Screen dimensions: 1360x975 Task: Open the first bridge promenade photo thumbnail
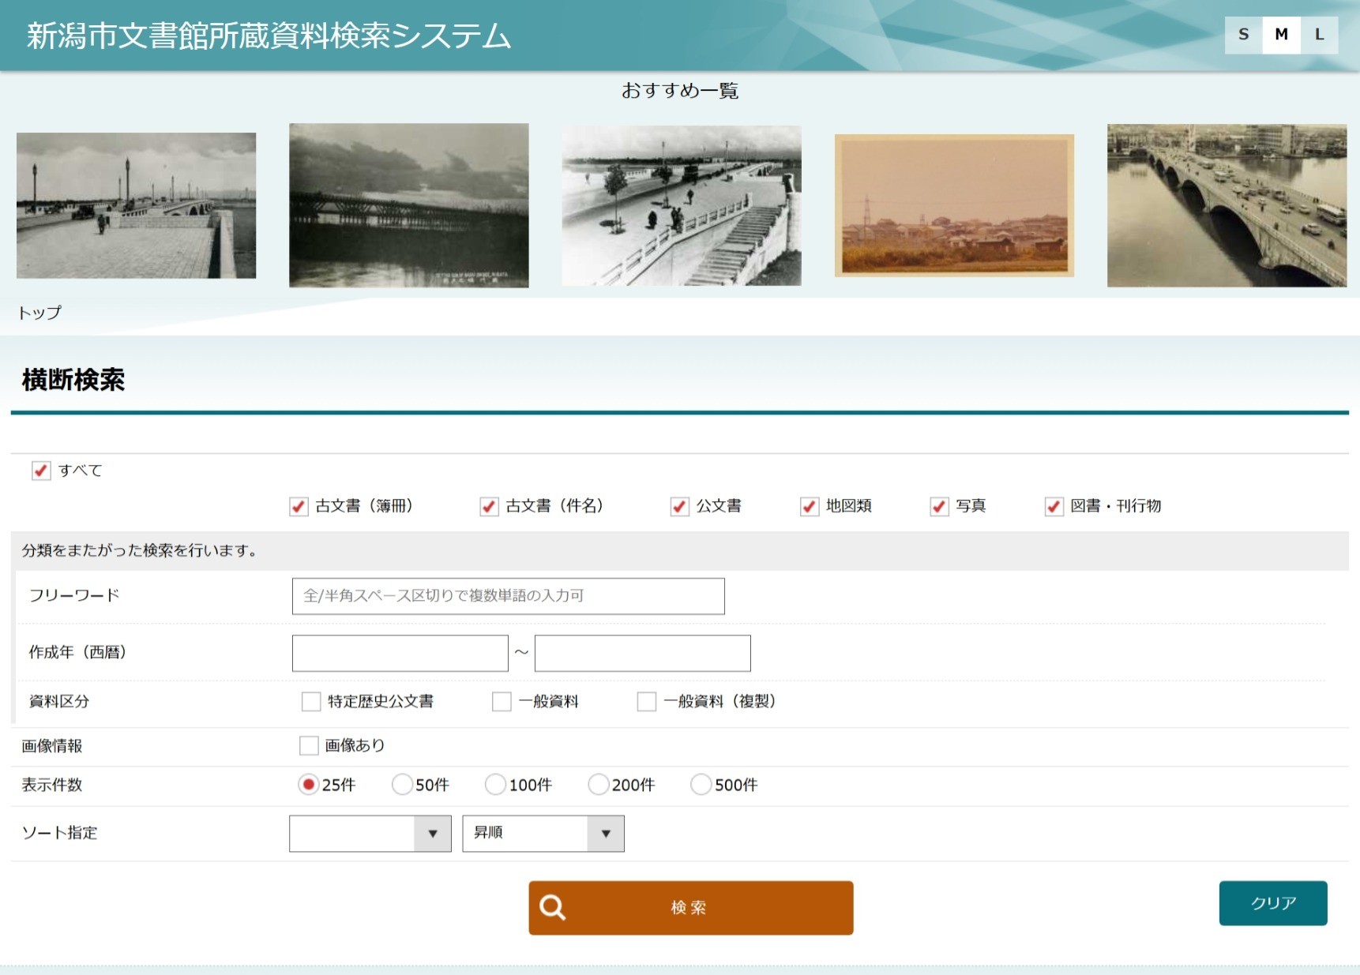136,205
